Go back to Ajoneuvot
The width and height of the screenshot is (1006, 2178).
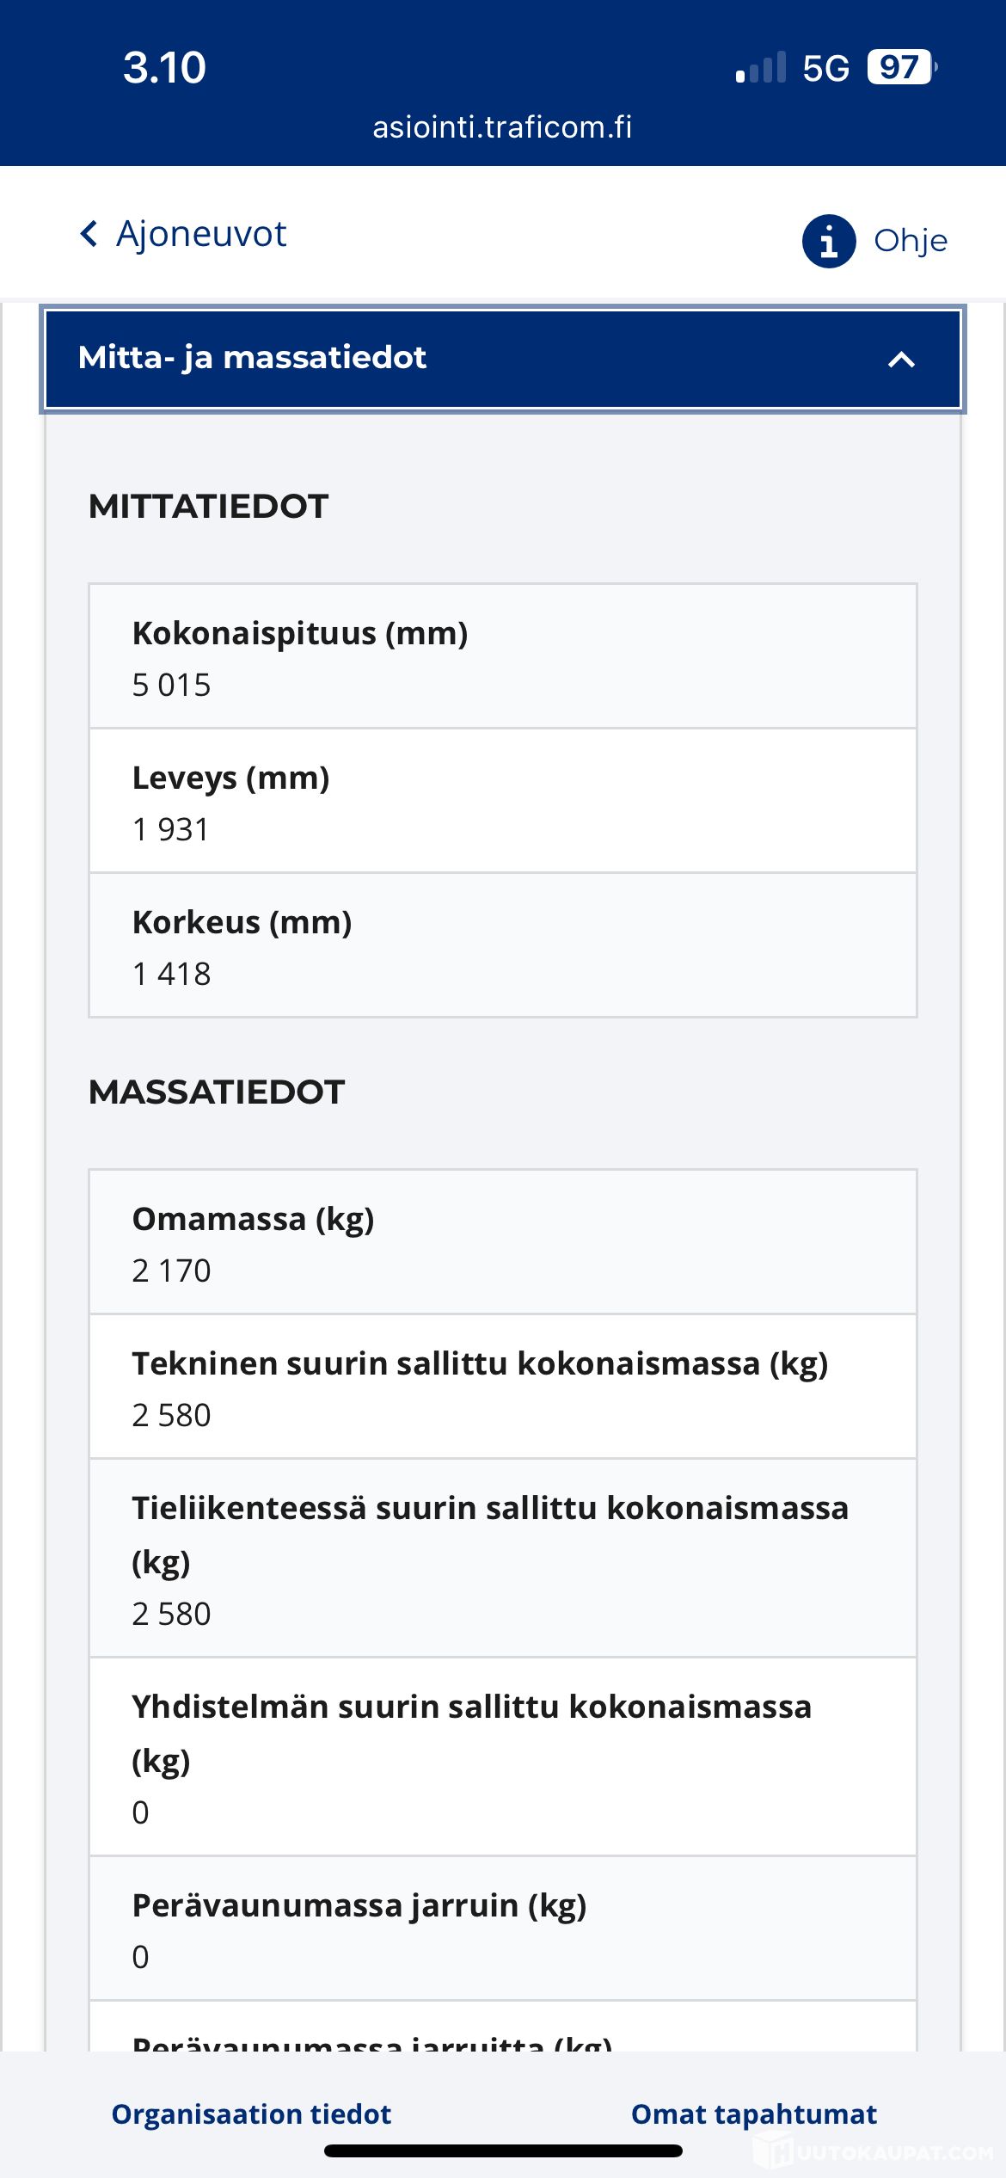tap(200, 234)
